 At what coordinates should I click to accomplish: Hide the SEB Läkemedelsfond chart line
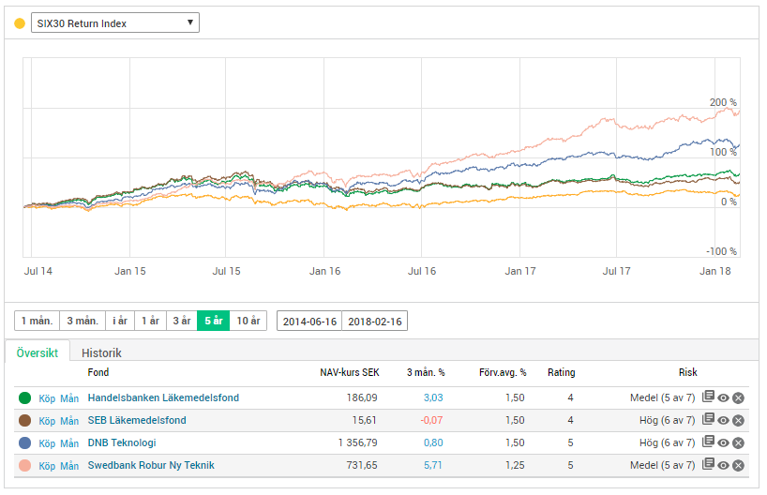[724, 420]
